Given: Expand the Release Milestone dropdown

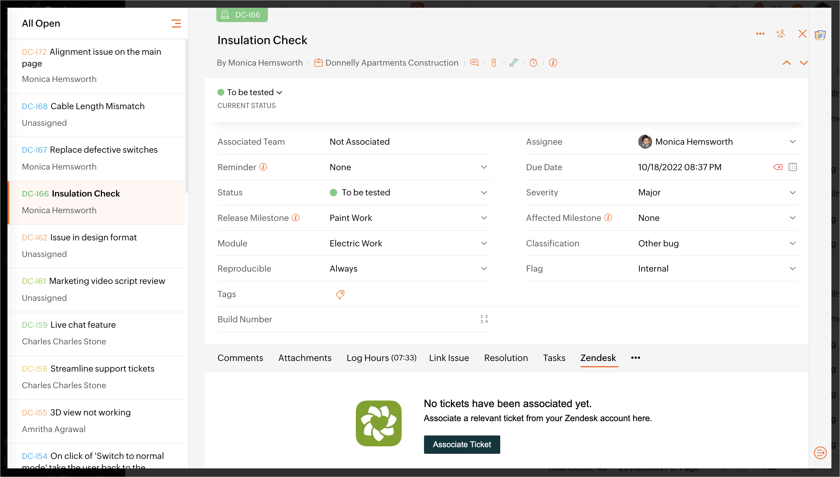Looking at the screenshot, I should 484,218.
